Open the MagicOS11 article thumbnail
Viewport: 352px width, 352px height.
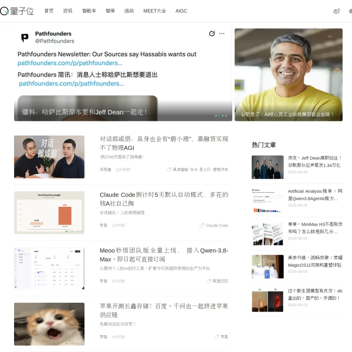[268, 267]
